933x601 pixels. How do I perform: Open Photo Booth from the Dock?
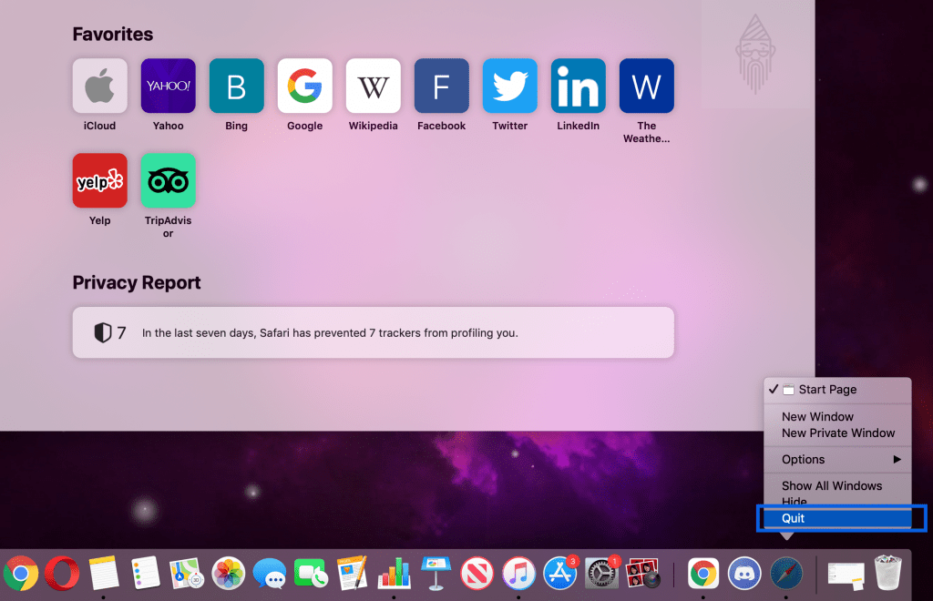(642, 573)
